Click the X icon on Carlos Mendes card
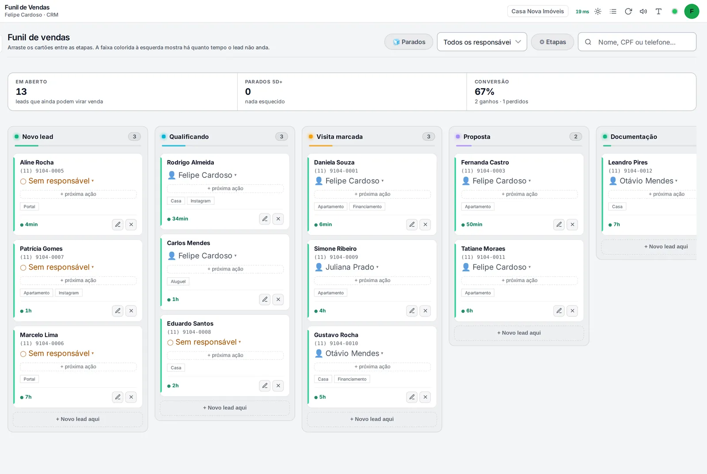 point(278,300)
